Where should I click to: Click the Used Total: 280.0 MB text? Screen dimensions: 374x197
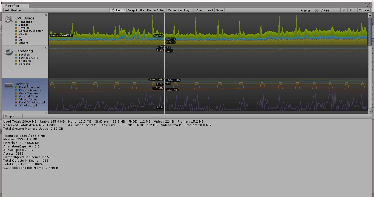(x=20, y=121)
